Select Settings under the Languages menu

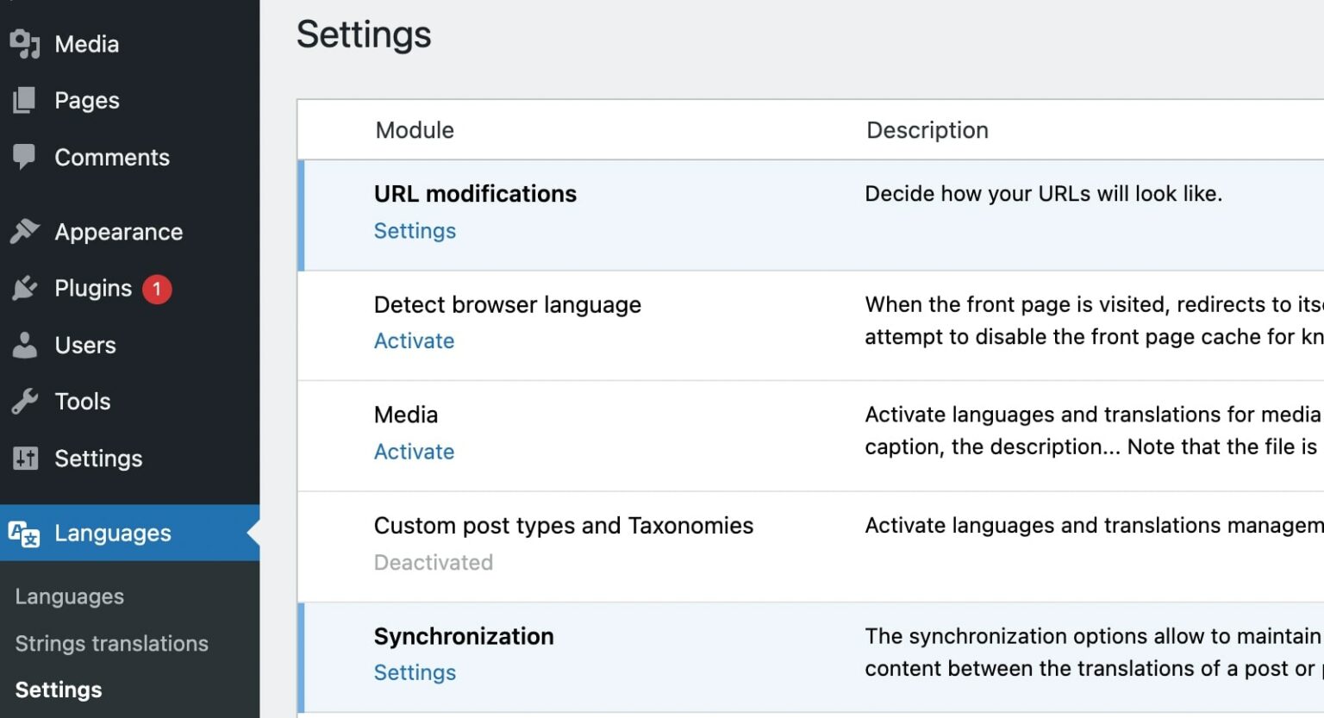pyautogui.click(x=58, y=690)
